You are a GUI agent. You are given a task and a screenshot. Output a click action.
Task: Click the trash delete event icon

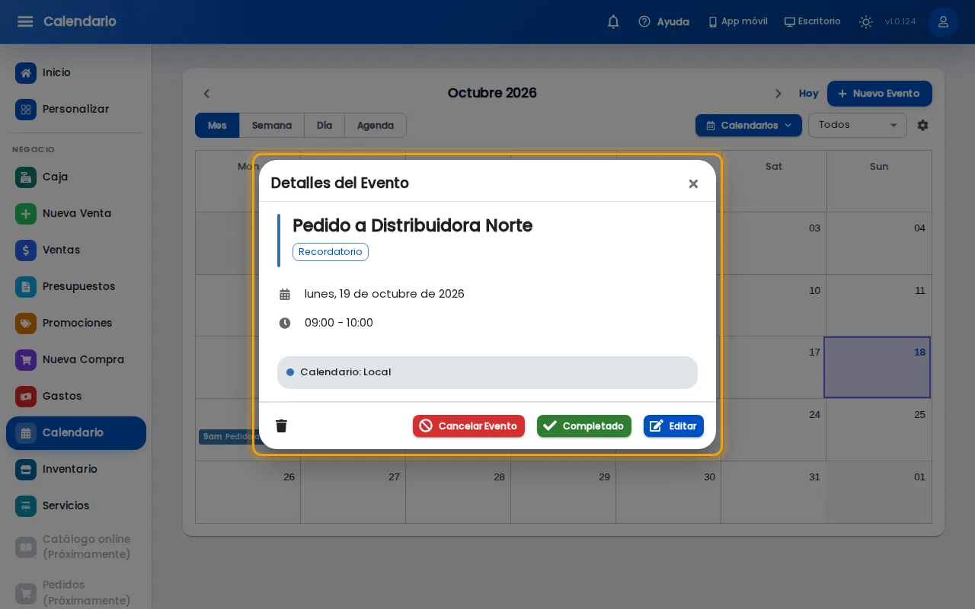[x=281, y=426]
